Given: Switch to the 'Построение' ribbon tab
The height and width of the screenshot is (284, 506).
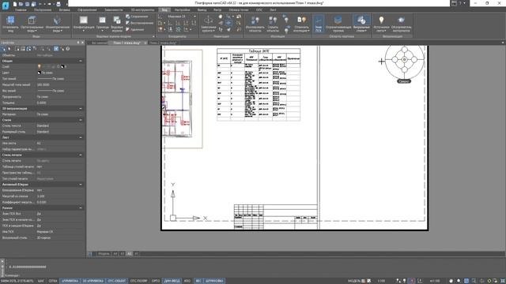Looking at the screenshot, I should tap(43, 10).
